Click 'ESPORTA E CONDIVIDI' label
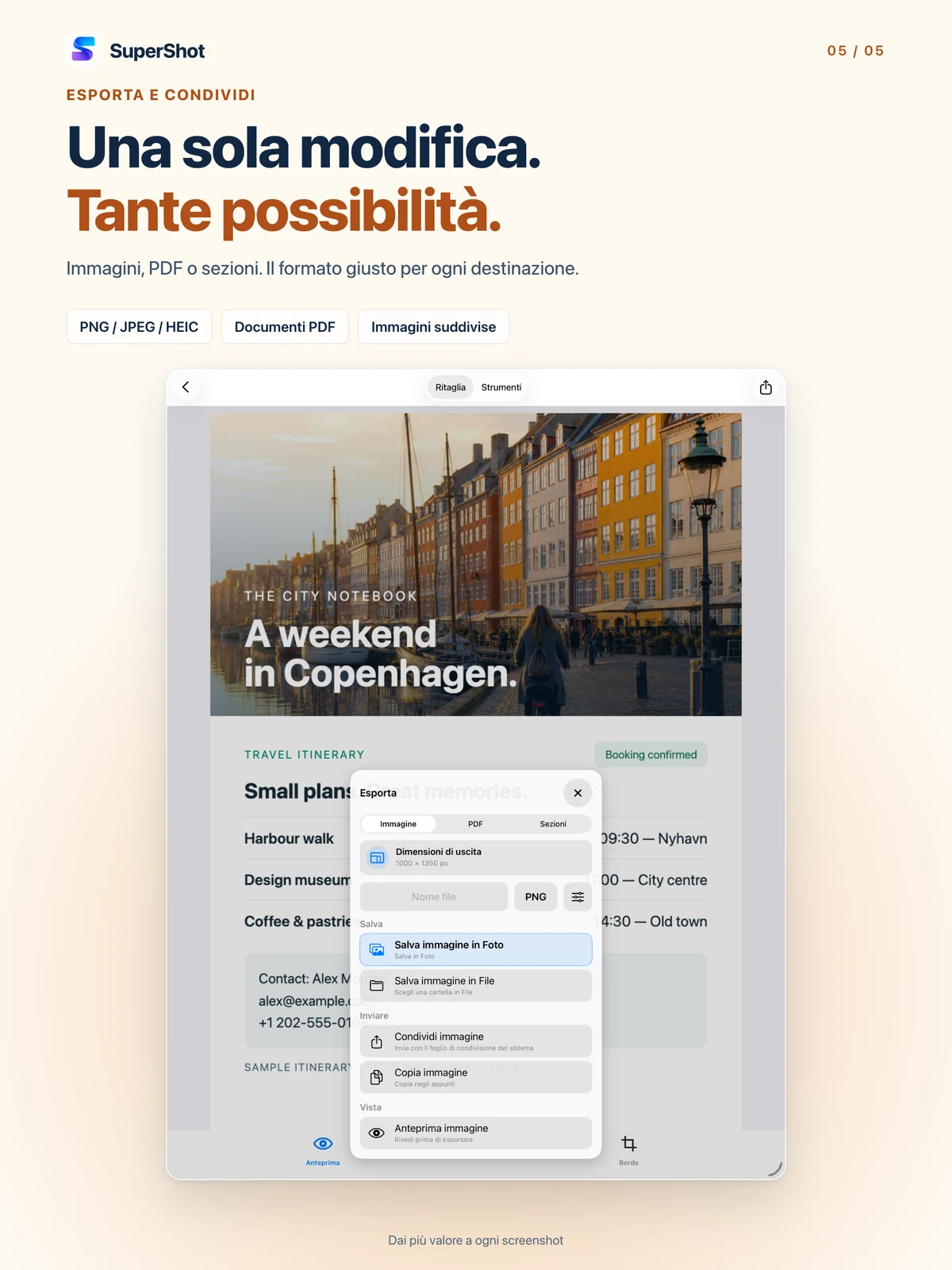The height and width of the screenshot is (1270, 952). [x=161, y=95]
